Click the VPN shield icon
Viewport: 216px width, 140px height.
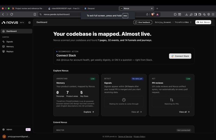click(x=208, y=14)
